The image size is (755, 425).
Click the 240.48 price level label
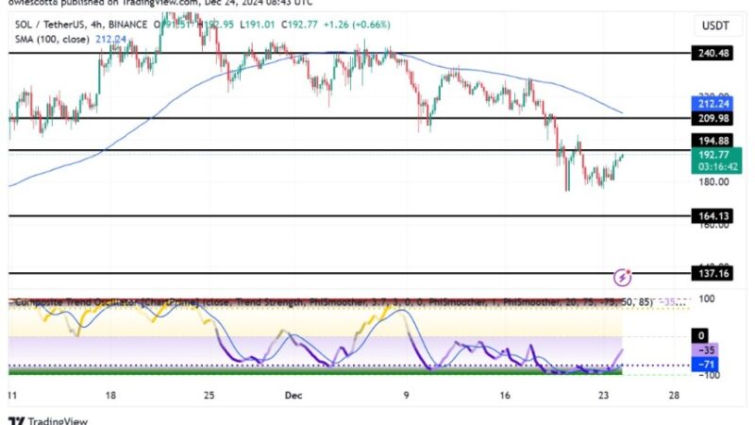(x=713, y=53)
